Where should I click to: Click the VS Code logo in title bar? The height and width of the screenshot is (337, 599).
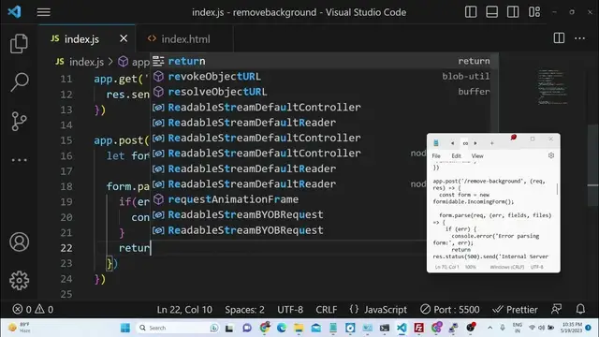15,11
